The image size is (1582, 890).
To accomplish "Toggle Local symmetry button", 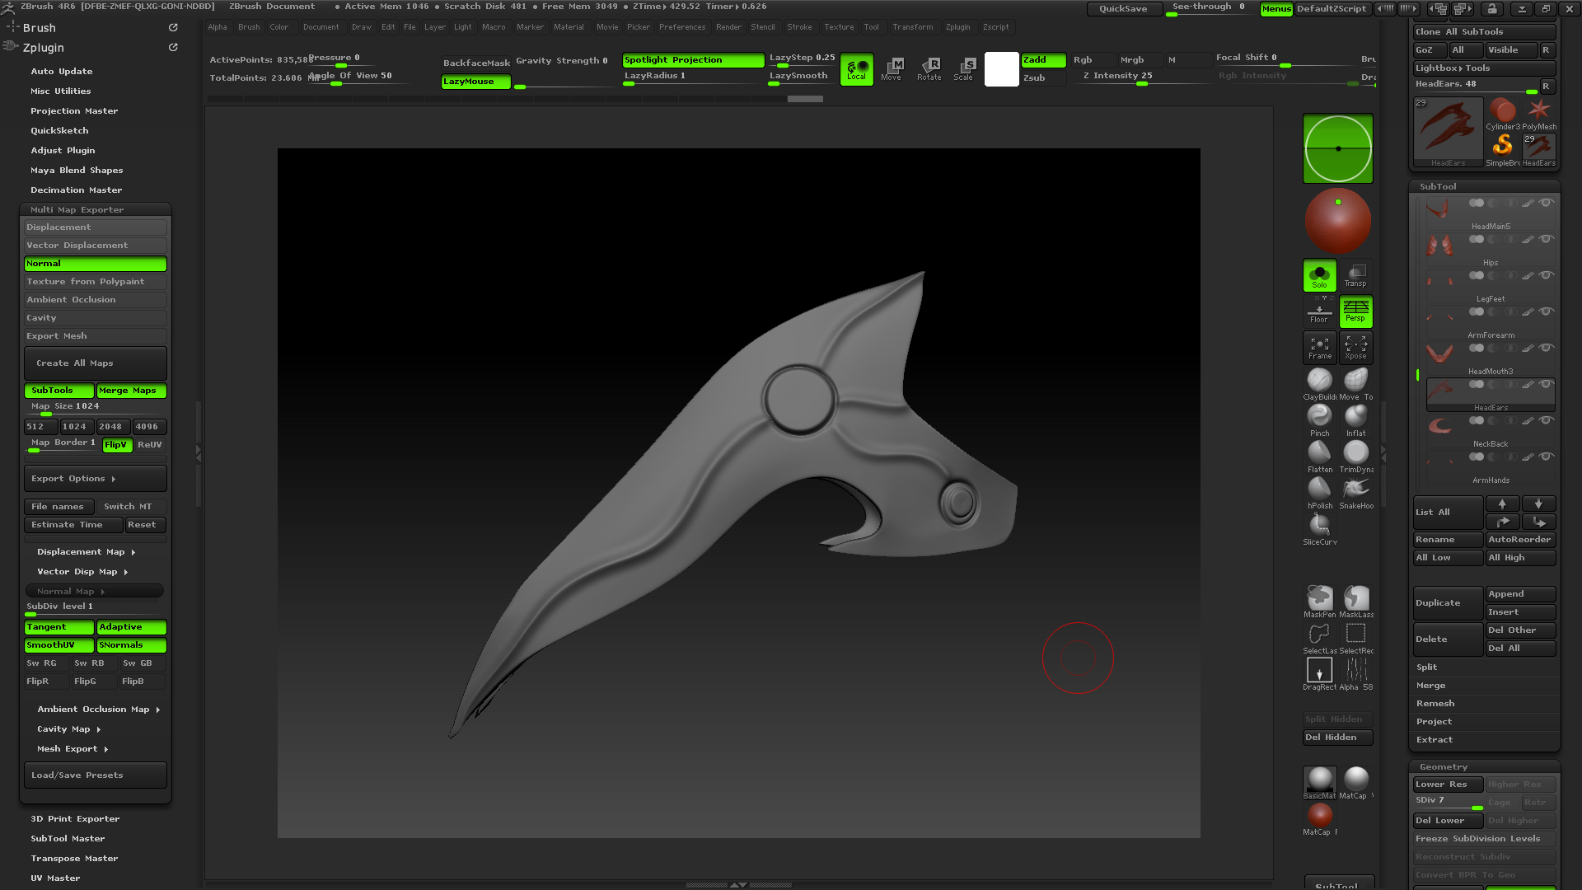I will pyautogui.click(x=856, y=69).
